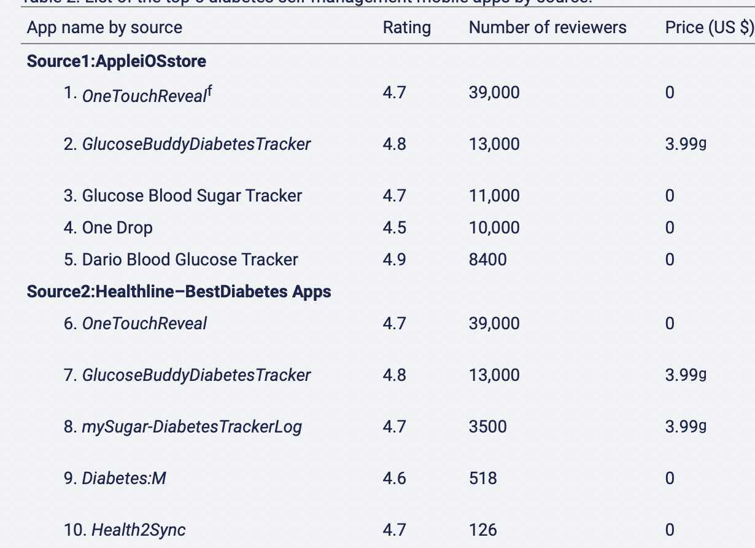The height and width of the screenshot is (548, 755).
Task: Select the "One Drop" app entry
Action: pyautogui.click(x=117, y=227)
